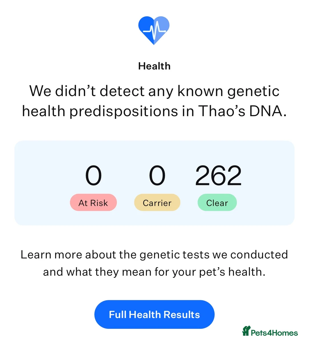Select the green Clear badge
Viewport: 309px width, 342px height.
[x=217, y=203]
